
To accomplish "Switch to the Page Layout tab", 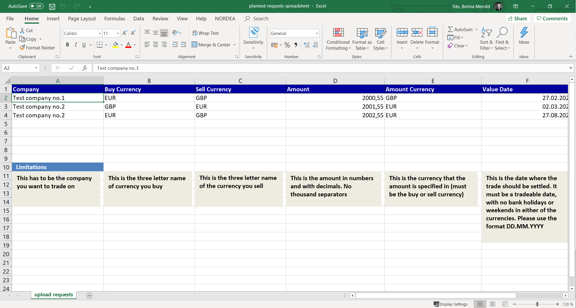I will pyautogui.click(x=82, y=19).
